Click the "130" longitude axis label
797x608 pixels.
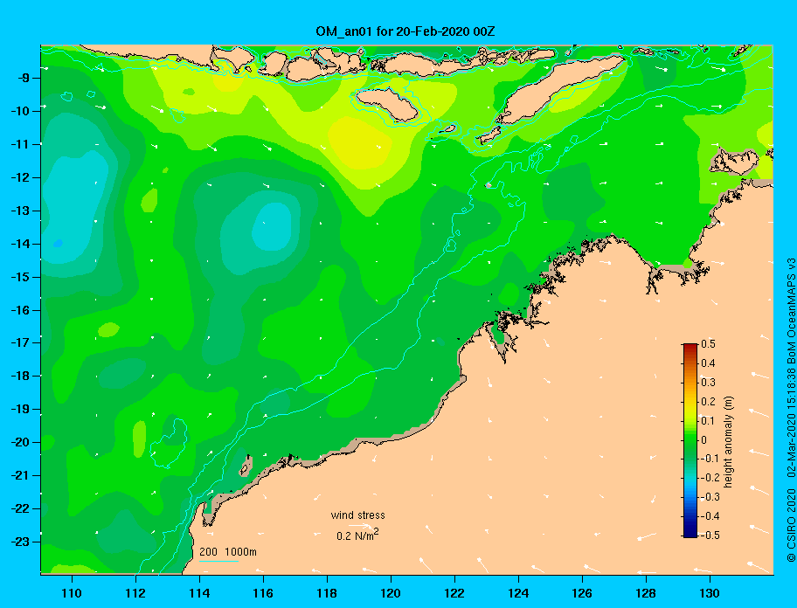[710, 593]
